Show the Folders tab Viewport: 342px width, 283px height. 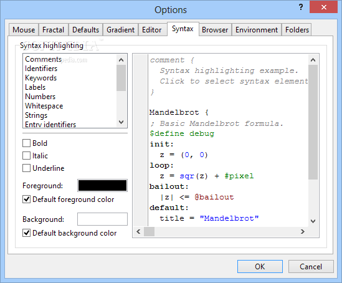pos(297,30)
